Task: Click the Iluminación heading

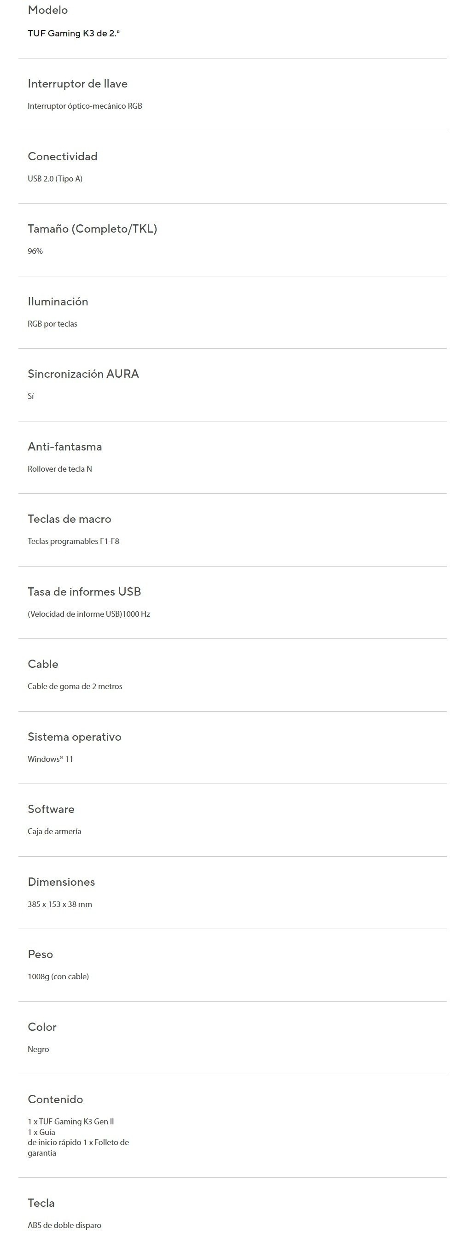Action: tap(58, 302)
